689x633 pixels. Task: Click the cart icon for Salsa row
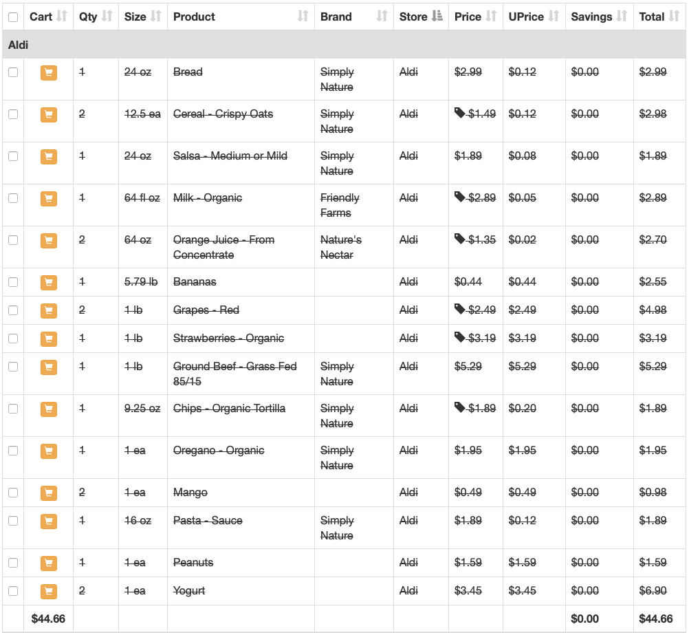point(49,156)
